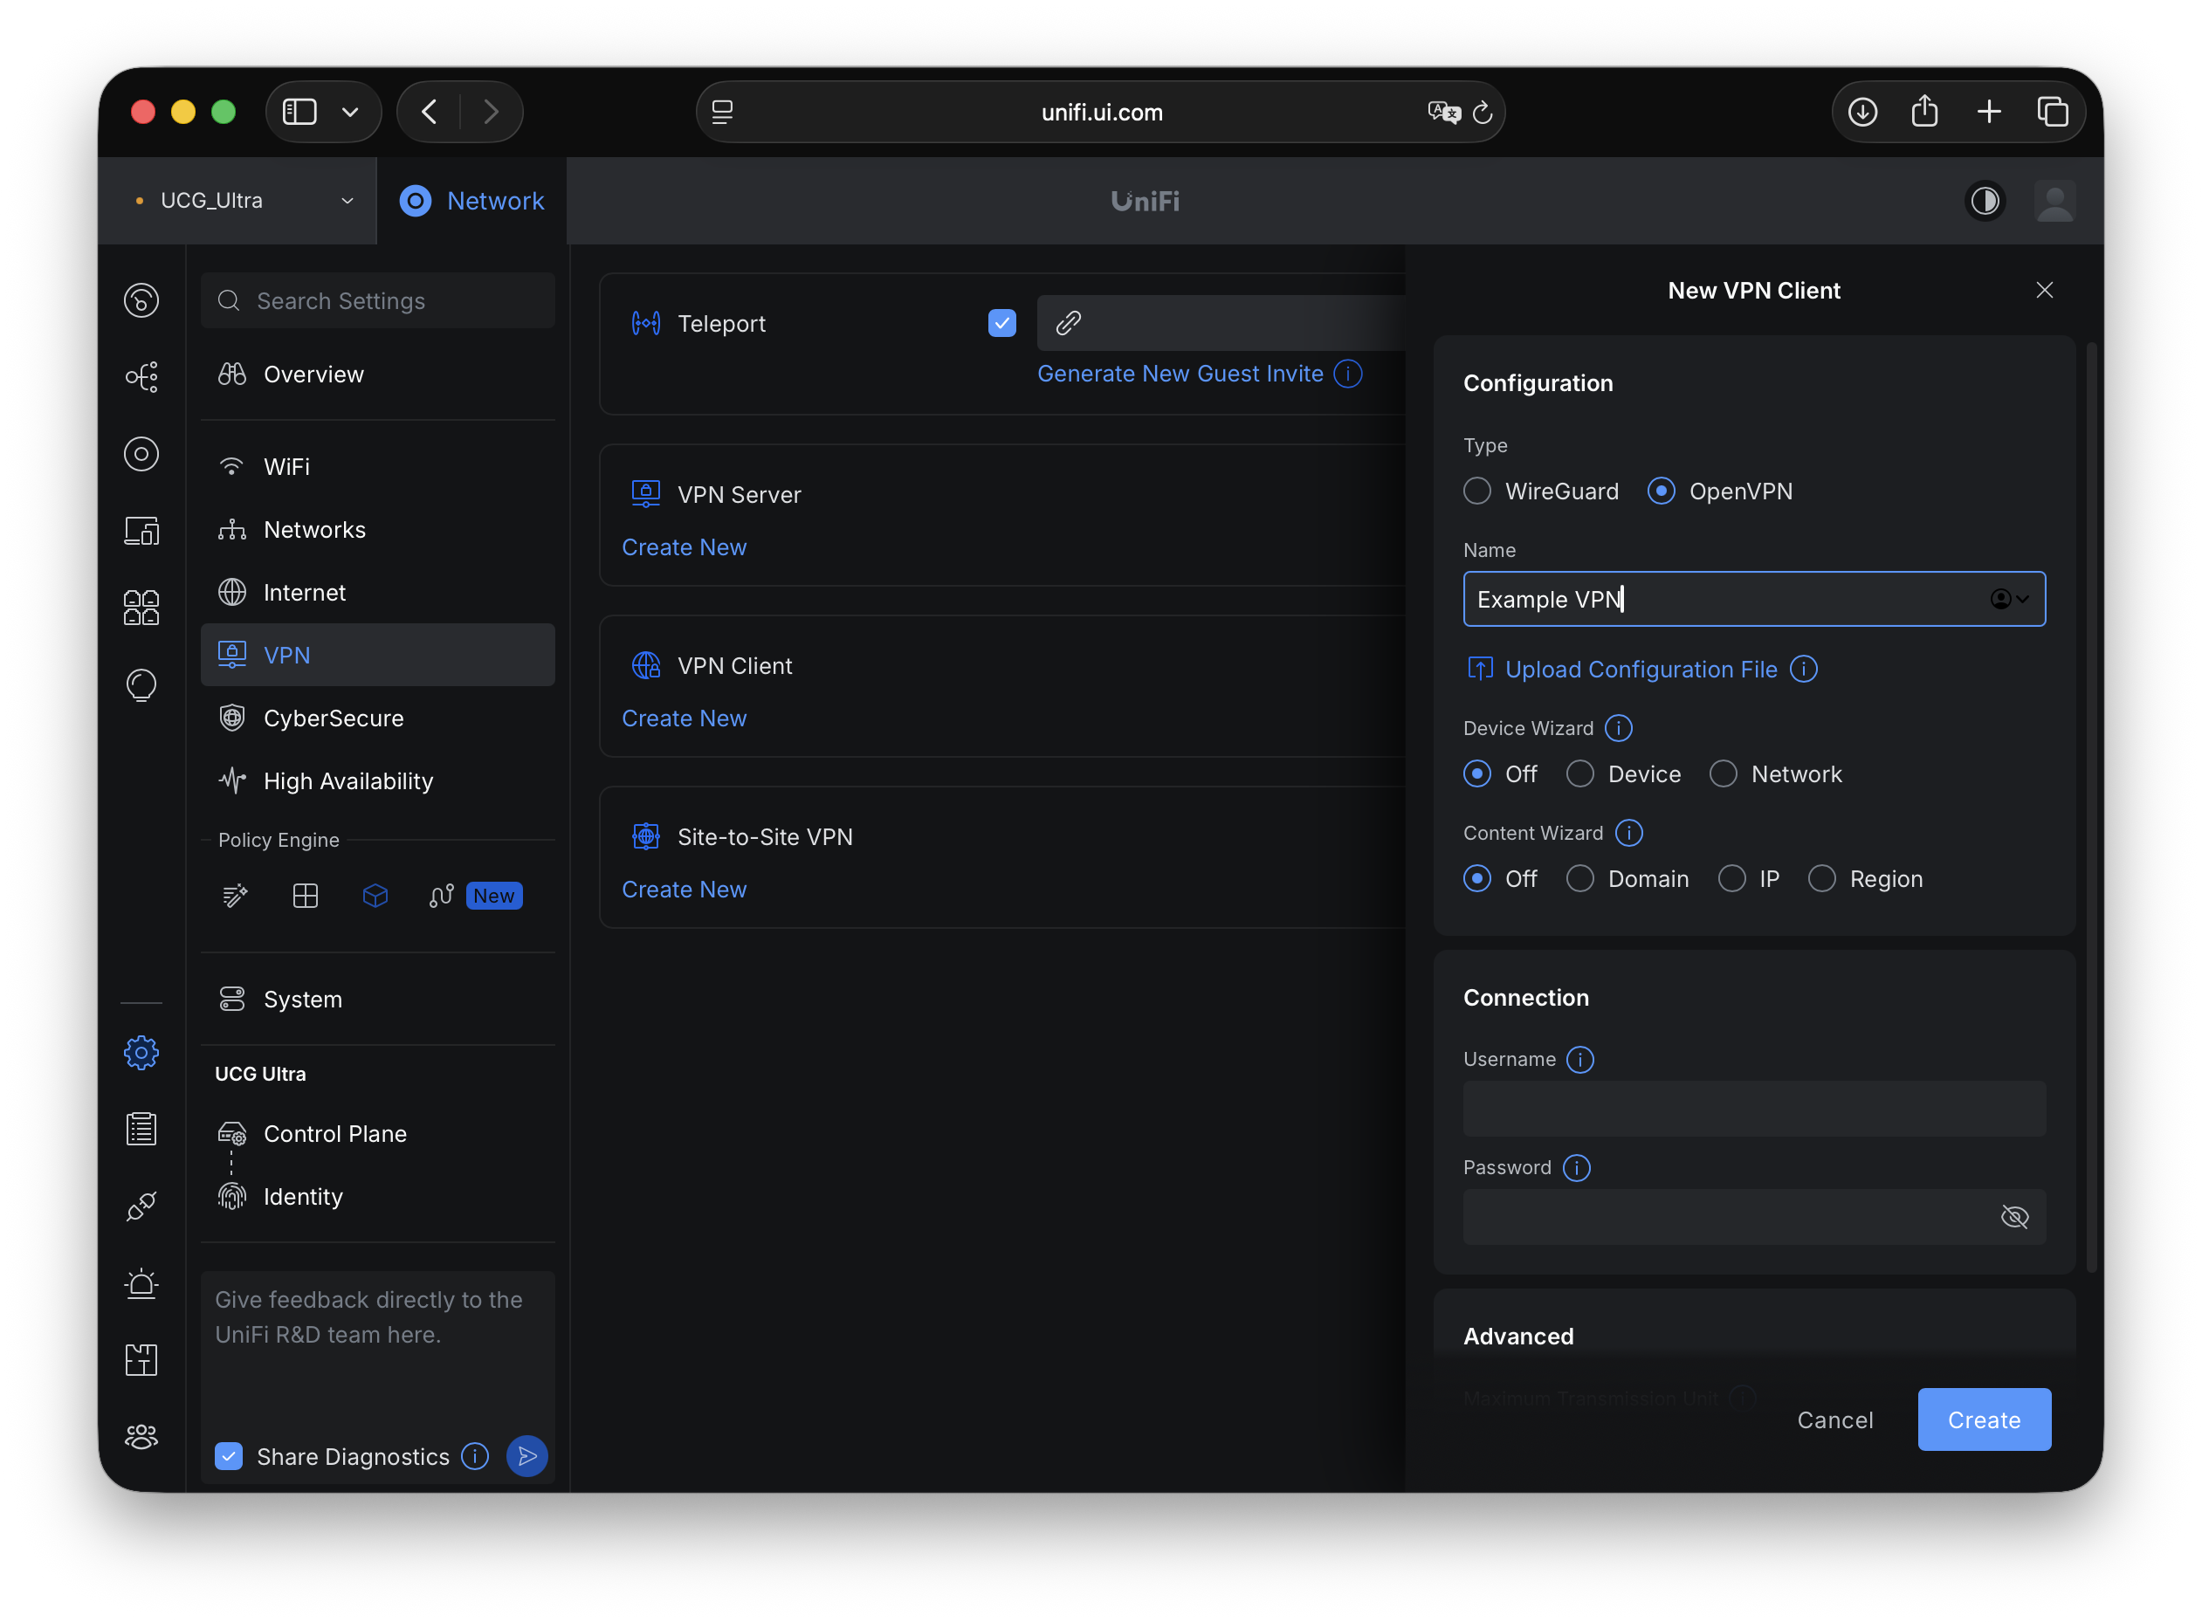Open the System settings section
The width and height of the screenshot is (2202, 1622).
click(x=378, y=999)
